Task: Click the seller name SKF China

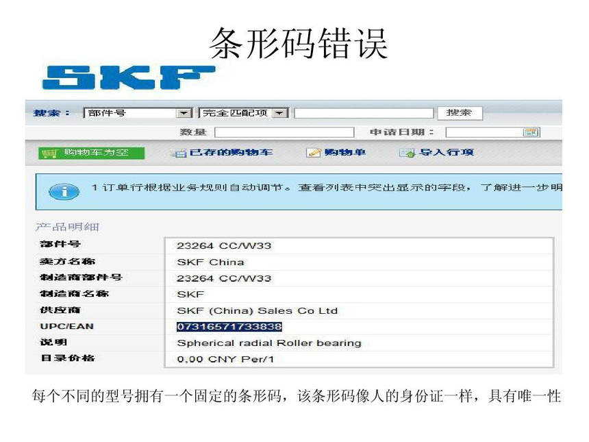Action: tap(210, 262)
